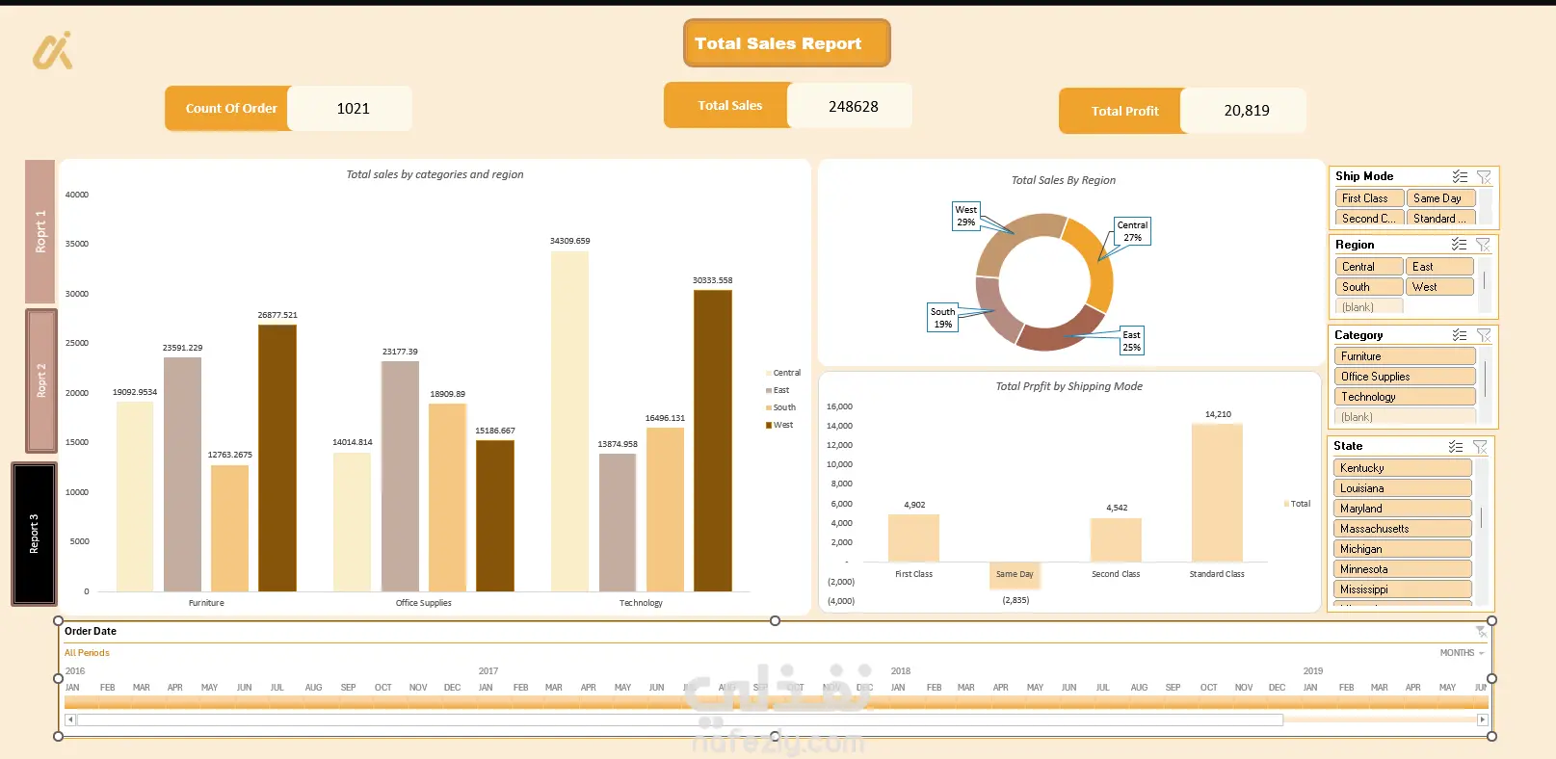Select Mississippi in State slicer
The height and width of the screenshot is (759, 1556).
[x=1403, y=589]
